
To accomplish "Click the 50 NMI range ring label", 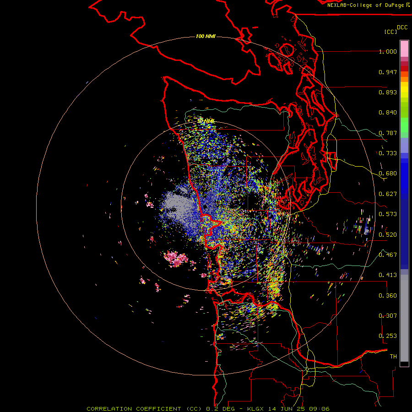I will tap(206, 121).
